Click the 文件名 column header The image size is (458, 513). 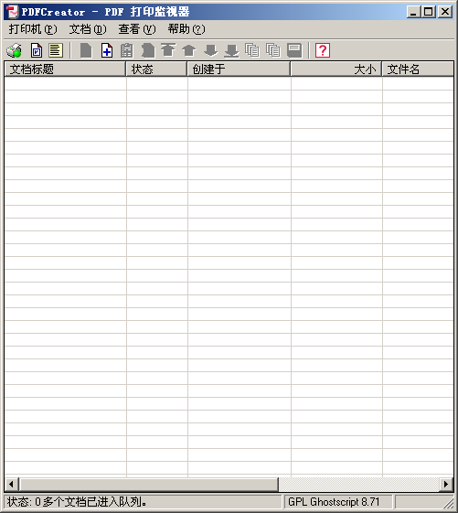click(x=418, y=69)
